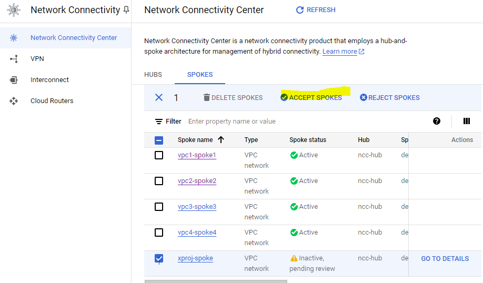Open the column display options icon
This screenshot has width=483, height=283.
[x=467, y=121]
